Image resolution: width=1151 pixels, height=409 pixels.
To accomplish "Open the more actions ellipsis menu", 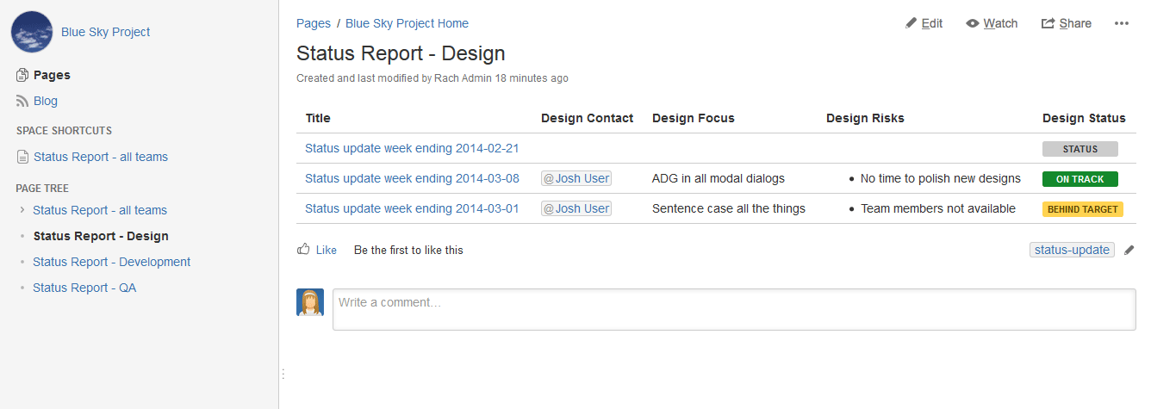I will [1121, 24].
